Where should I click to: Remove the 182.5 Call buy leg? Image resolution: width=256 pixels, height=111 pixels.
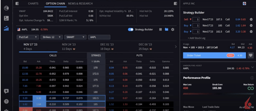pos(251,32)
